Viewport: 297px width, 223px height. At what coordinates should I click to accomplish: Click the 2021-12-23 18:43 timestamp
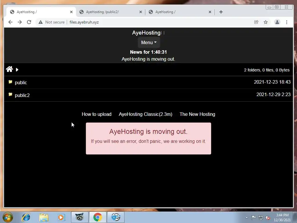coord(272,82)
